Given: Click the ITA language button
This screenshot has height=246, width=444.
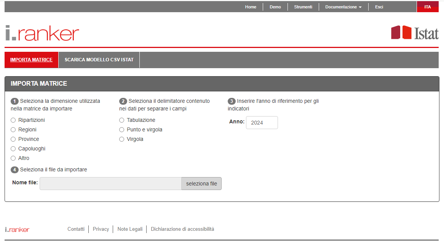Looking at the screenshot, I should [428, 7].
